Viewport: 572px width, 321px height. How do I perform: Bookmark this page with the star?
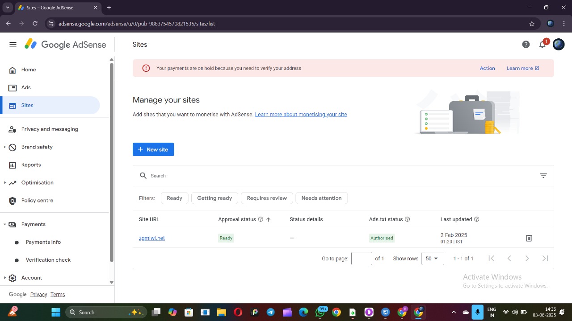(x=532, y=24)
